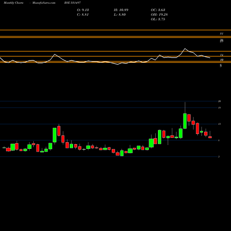Click the price axis label '3'
Viewport: 231px width, 231px height.
[x=219, y=157]
